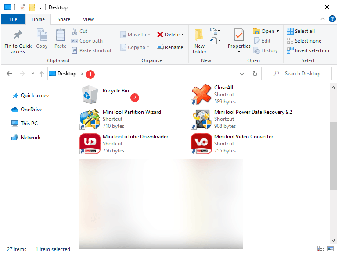
Task: Click the scrollbar down arrow
Action: 333,241
